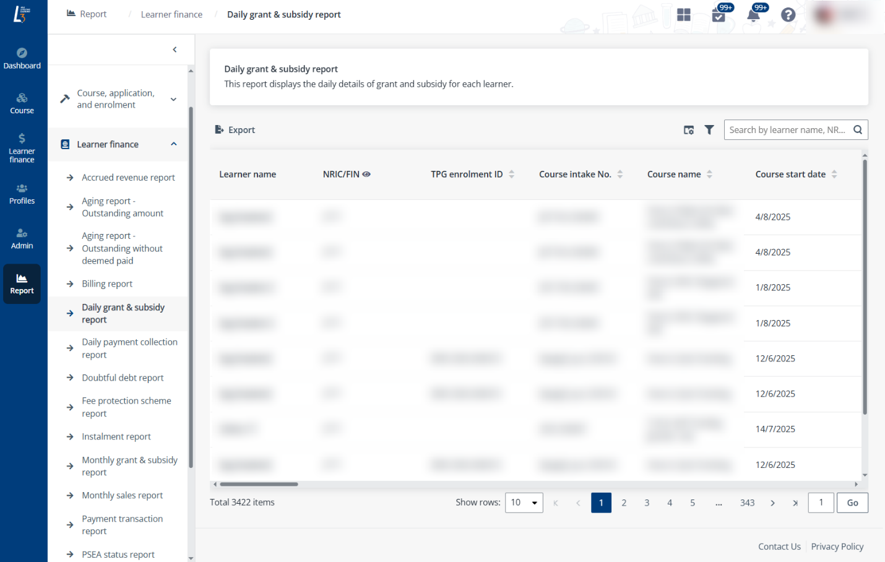The height and width of the screenshot is (562, 885).
Task: Select the Report icon in the sidebar
Action: [22, 283]
